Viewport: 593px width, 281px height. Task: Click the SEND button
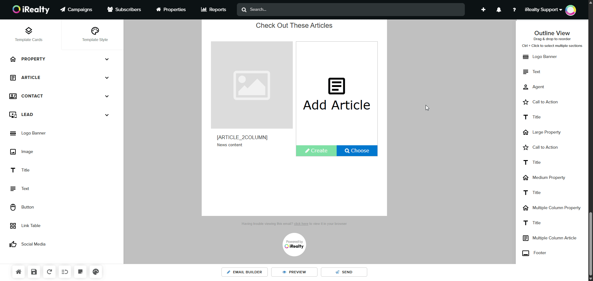344,272
